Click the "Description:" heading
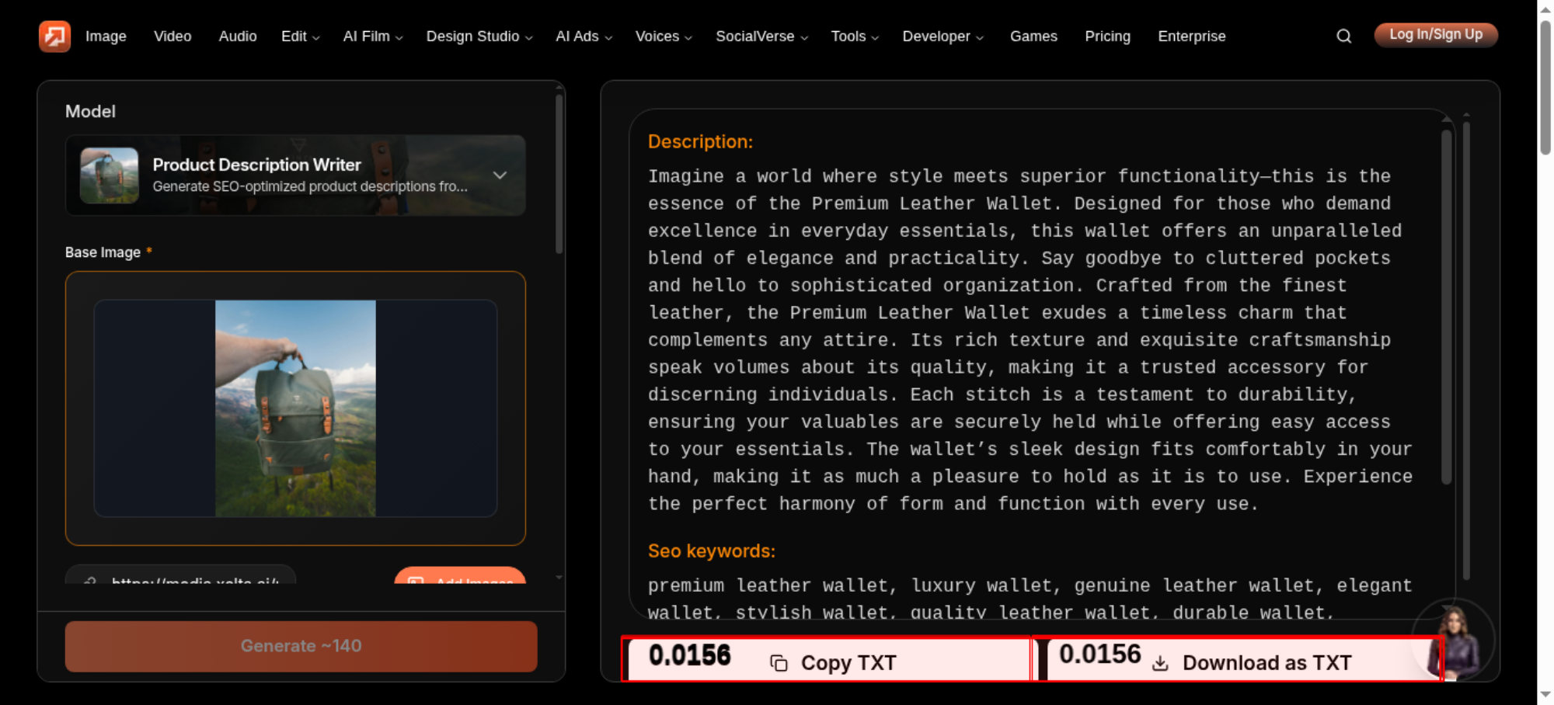 click(700, 141)
